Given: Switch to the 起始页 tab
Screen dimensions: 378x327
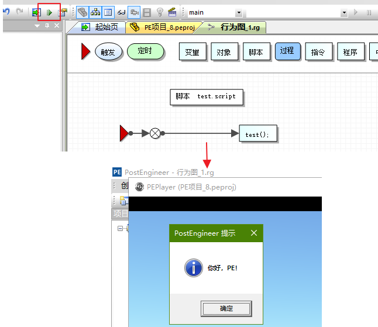Looking at the screenshot, I should coord(100,27).
